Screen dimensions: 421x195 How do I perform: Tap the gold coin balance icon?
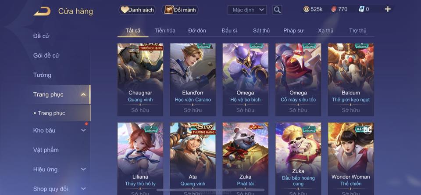point(307,9)
